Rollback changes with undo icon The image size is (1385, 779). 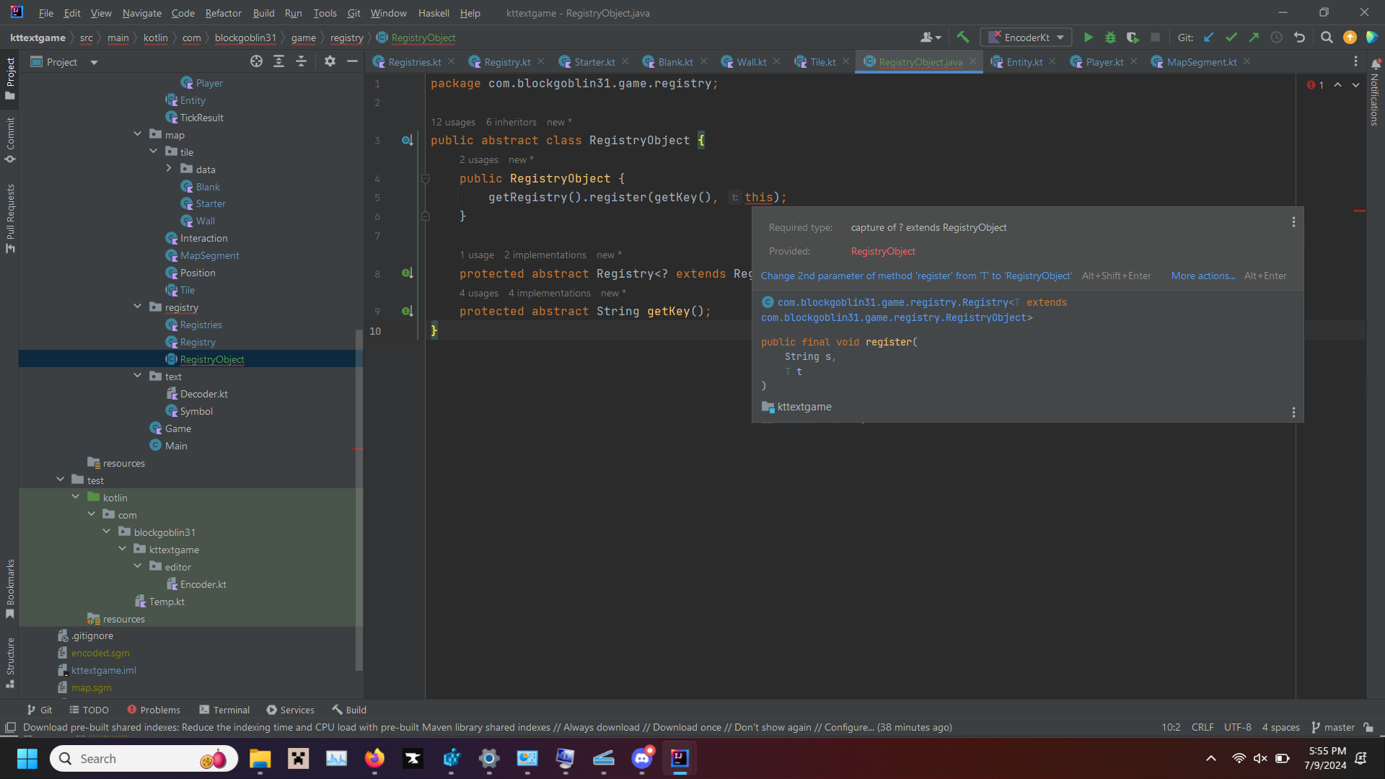tap(1299, 38)
